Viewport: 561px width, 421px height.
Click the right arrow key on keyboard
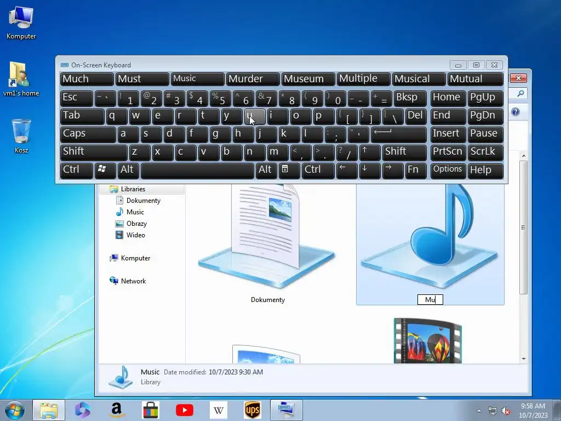pos(393,170)
